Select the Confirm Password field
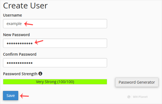This screenshot has width=162, height=104. point(55,63)
